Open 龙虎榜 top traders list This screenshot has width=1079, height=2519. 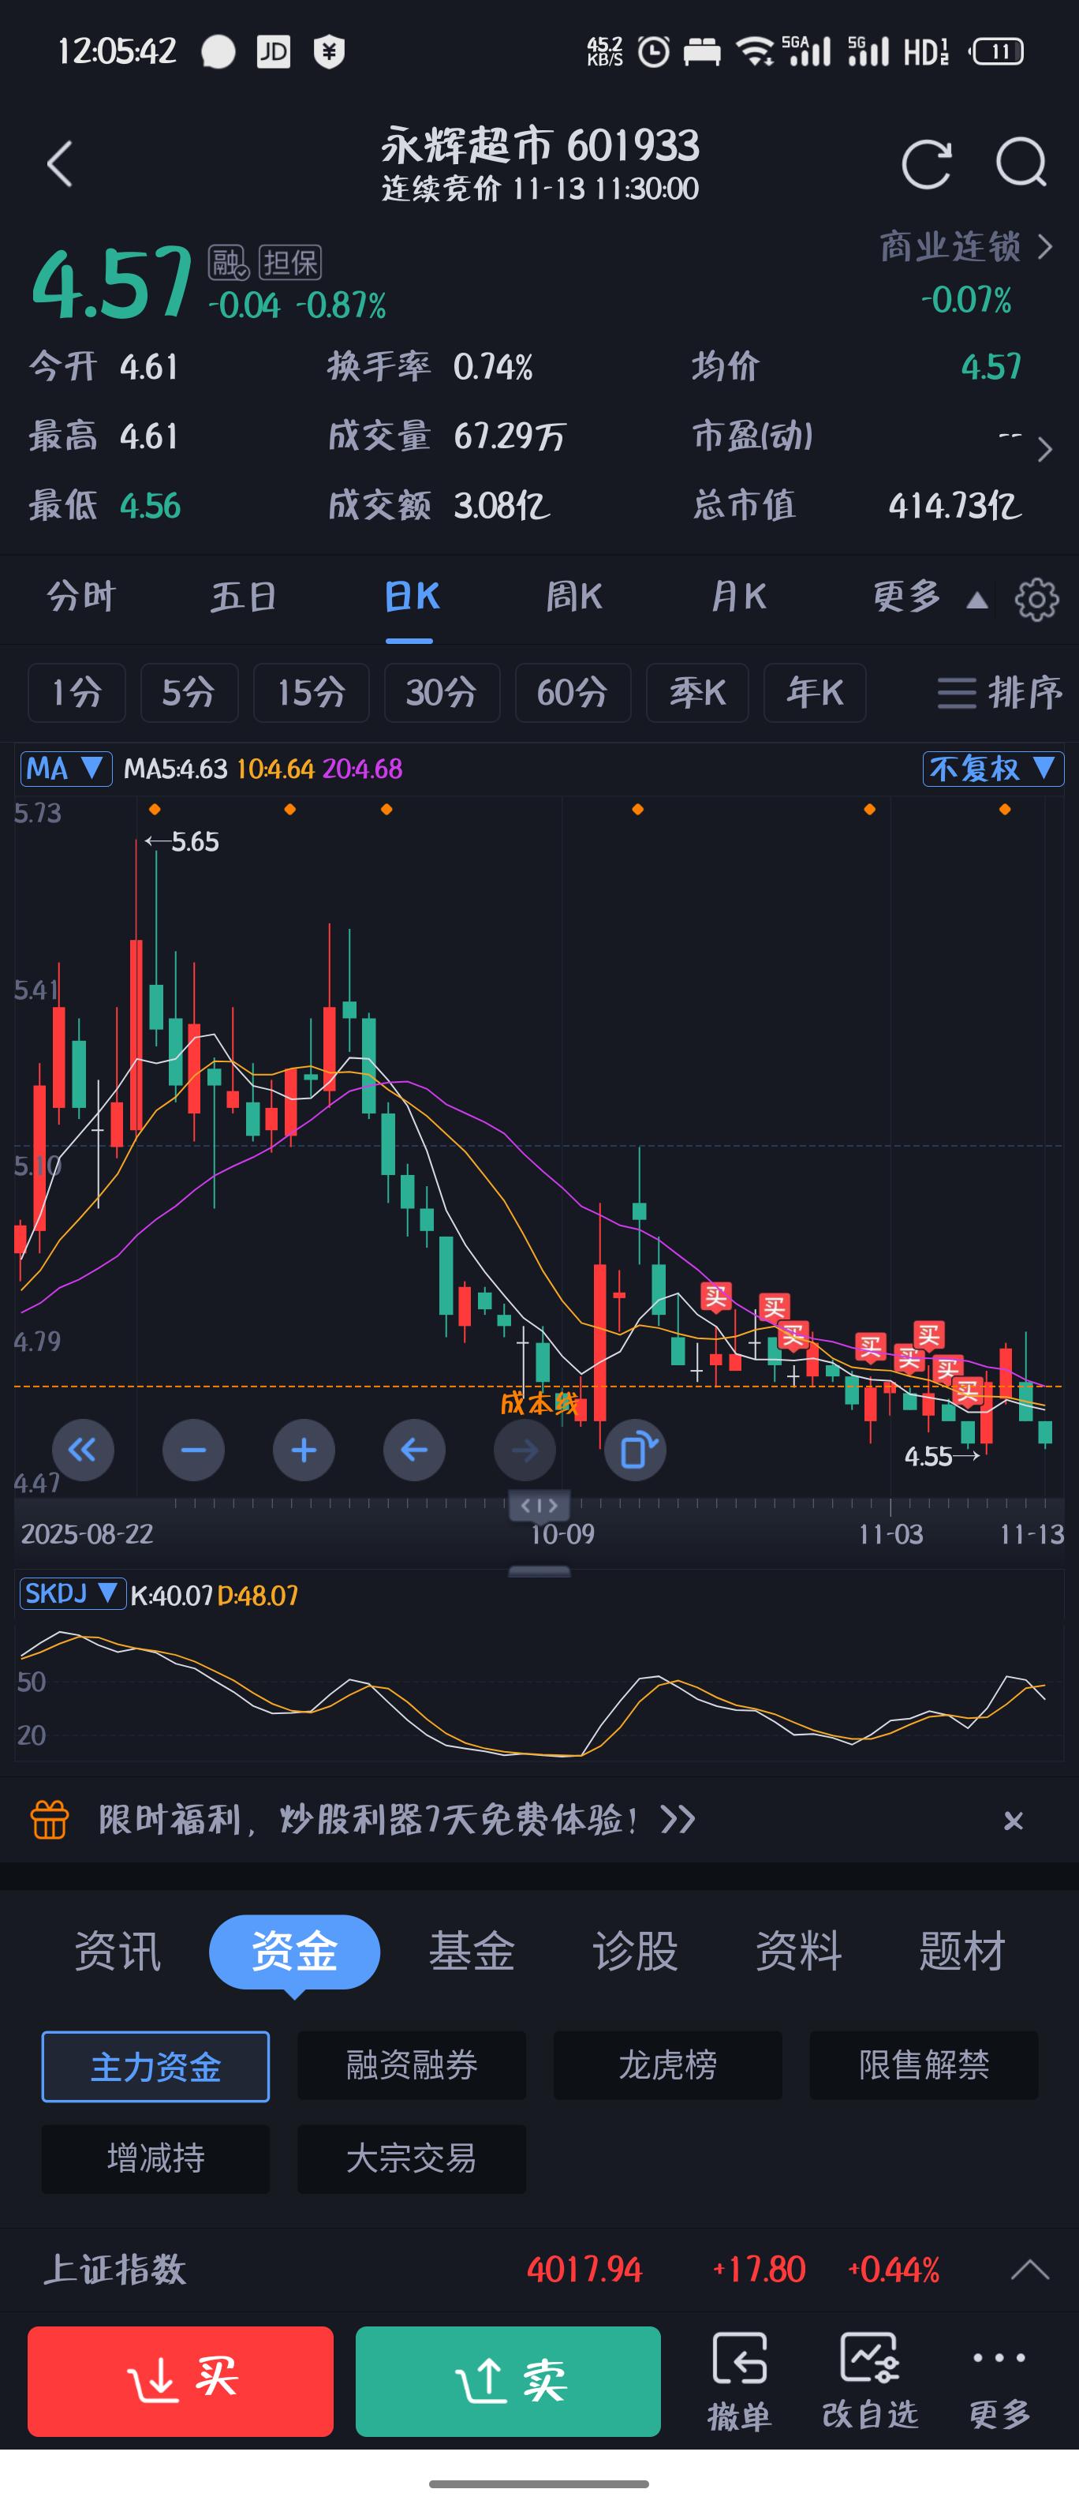tap(667, 2065)
